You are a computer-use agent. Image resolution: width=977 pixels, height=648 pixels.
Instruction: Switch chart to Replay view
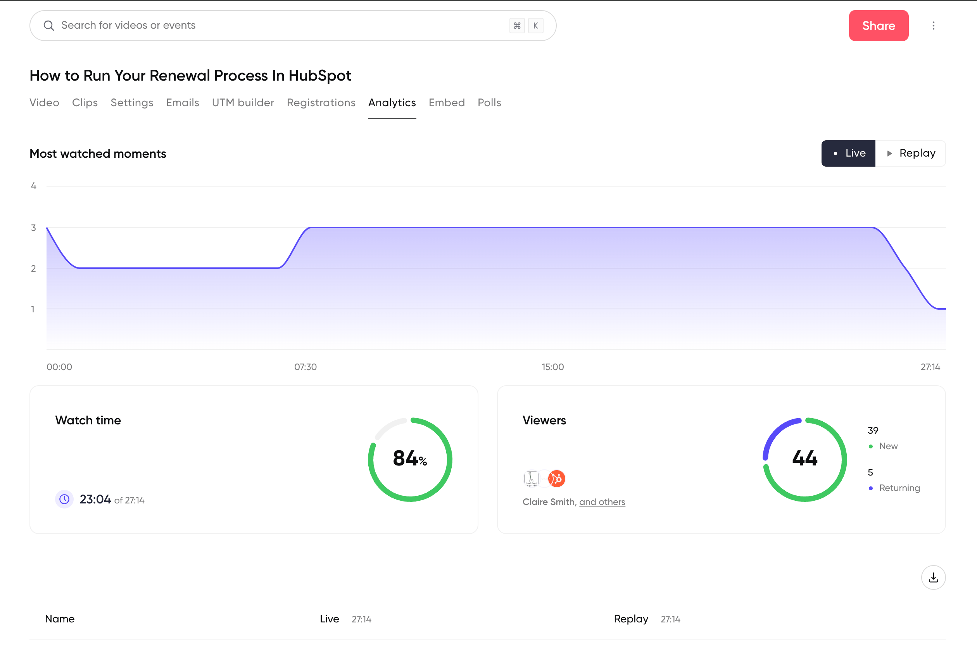click(910, 153)
